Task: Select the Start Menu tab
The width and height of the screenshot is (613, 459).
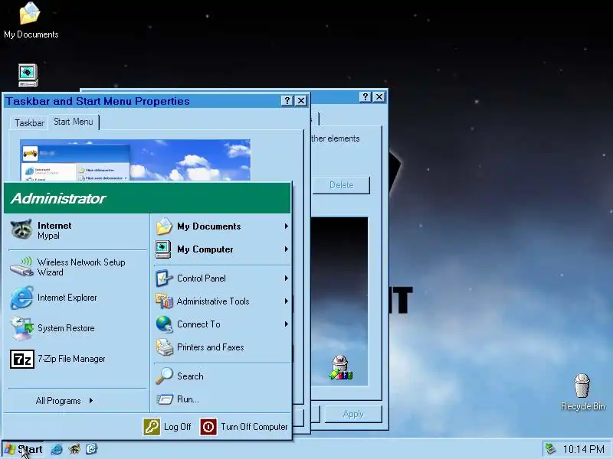Action: tap(74, 122)
